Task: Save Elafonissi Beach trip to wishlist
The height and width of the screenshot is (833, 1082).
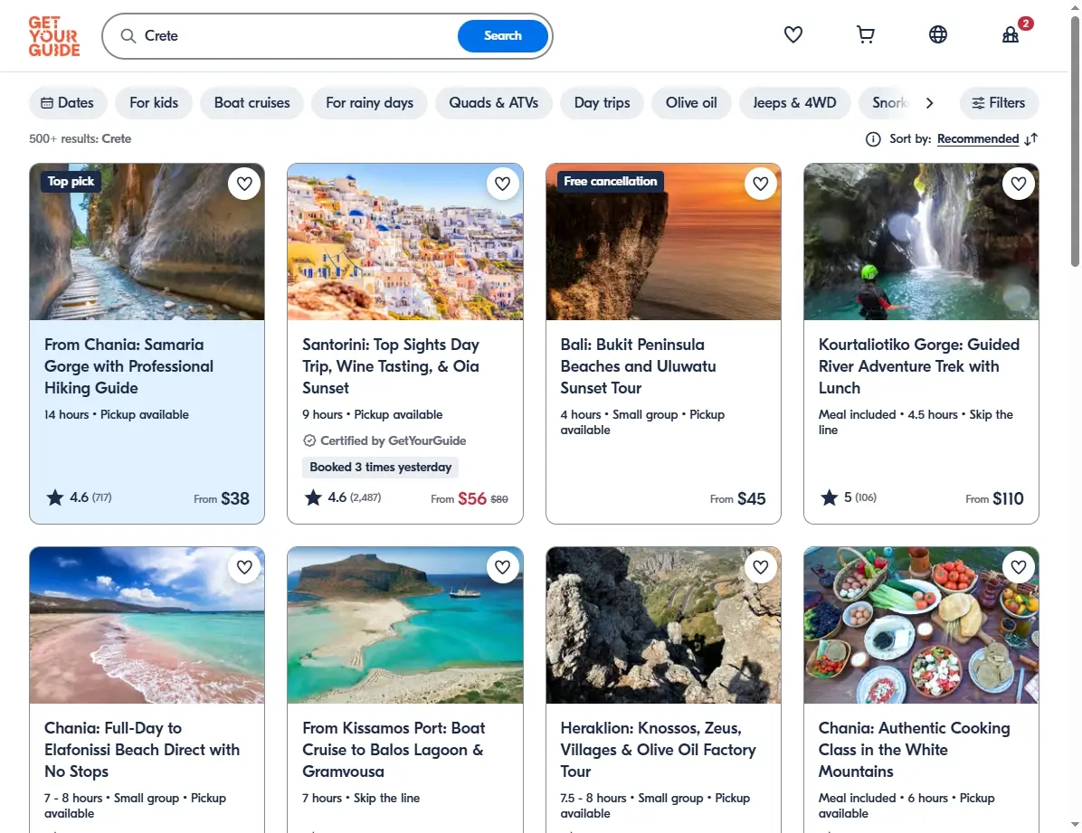Action: 244,567
